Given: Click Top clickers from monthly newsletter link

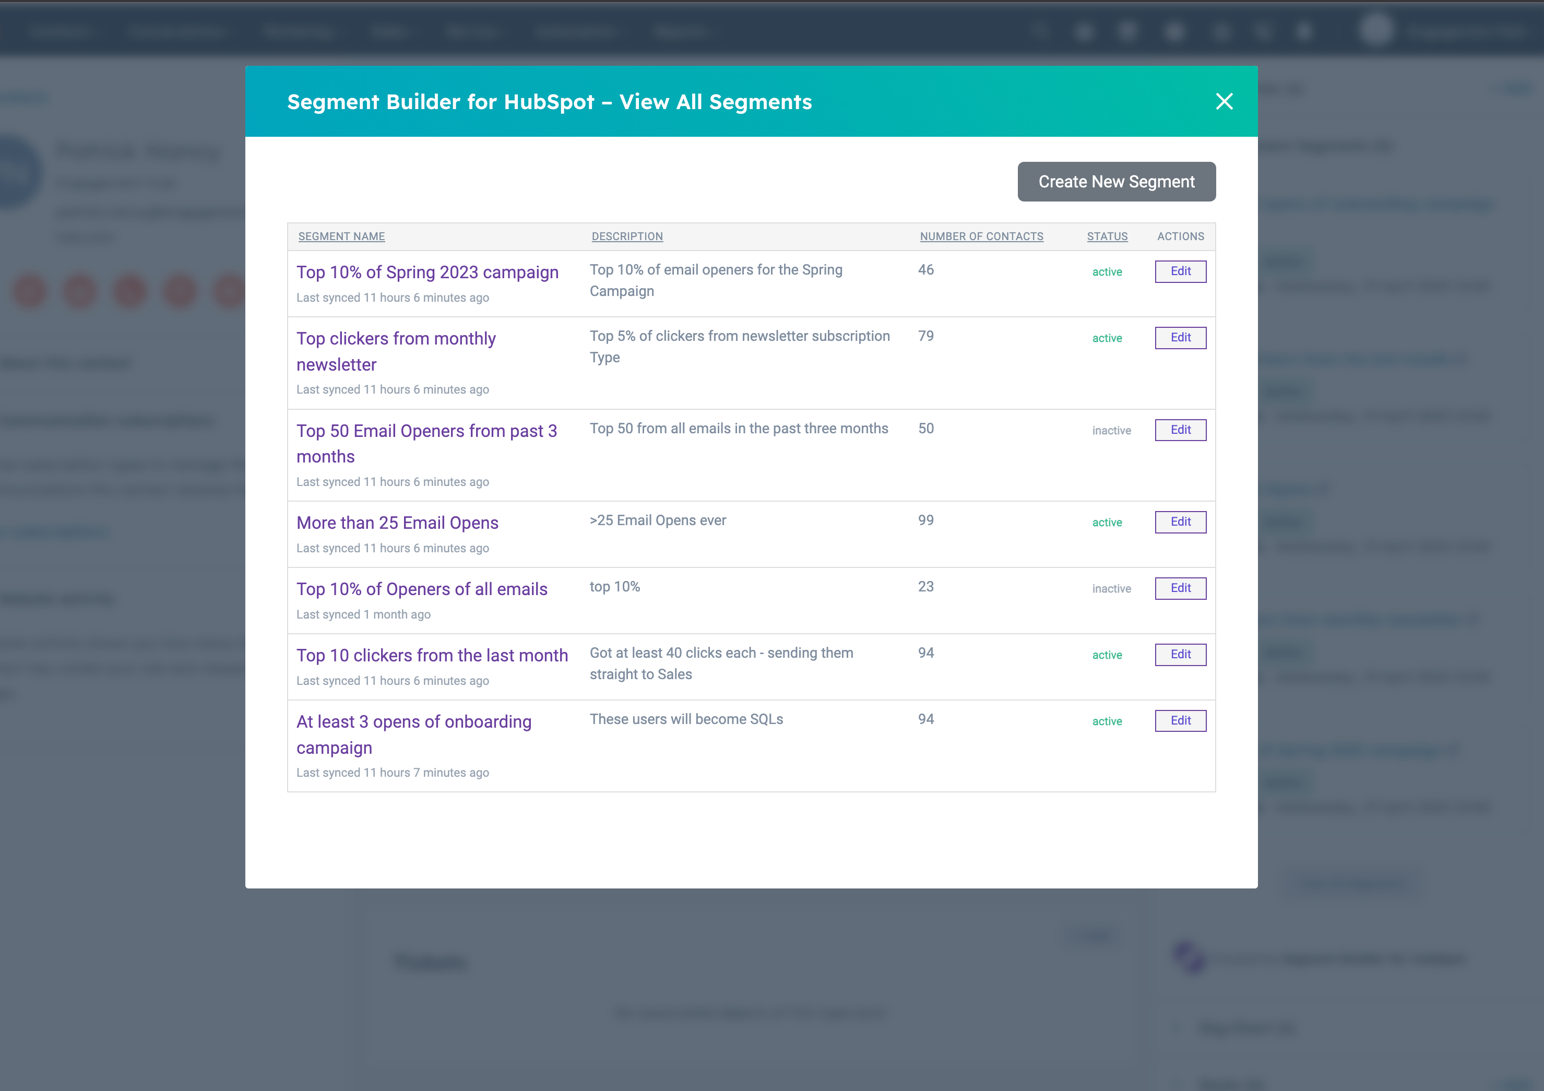Looking at the screenshot, I should click(x=397, y=351).
